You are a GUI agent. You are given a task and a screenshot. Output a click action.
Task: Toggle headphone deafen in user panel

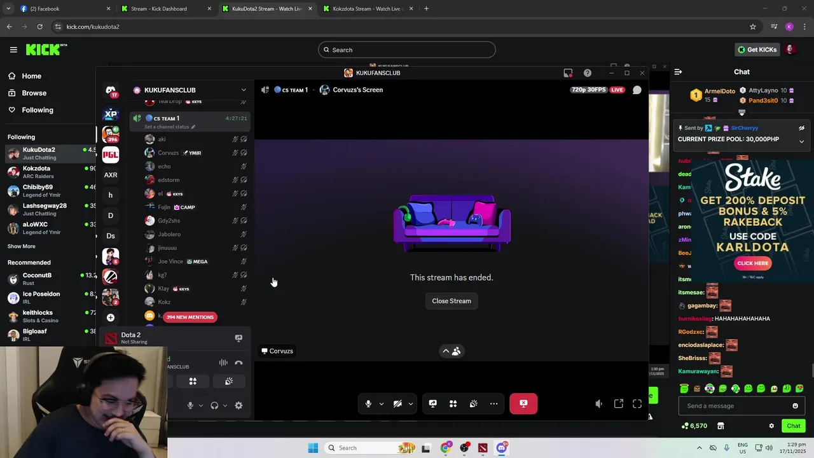pyautogui.click(x=214, y=405)
